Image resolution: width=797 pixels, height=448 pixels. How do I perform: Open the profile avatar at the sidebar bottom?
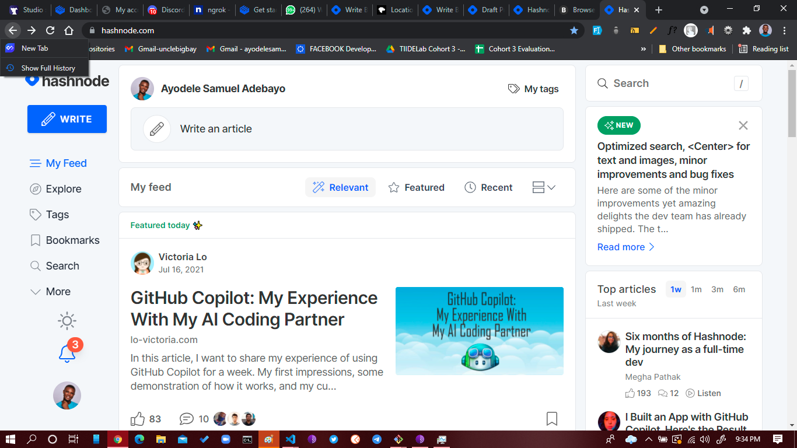pyautogui.click(x=67, y=395)
